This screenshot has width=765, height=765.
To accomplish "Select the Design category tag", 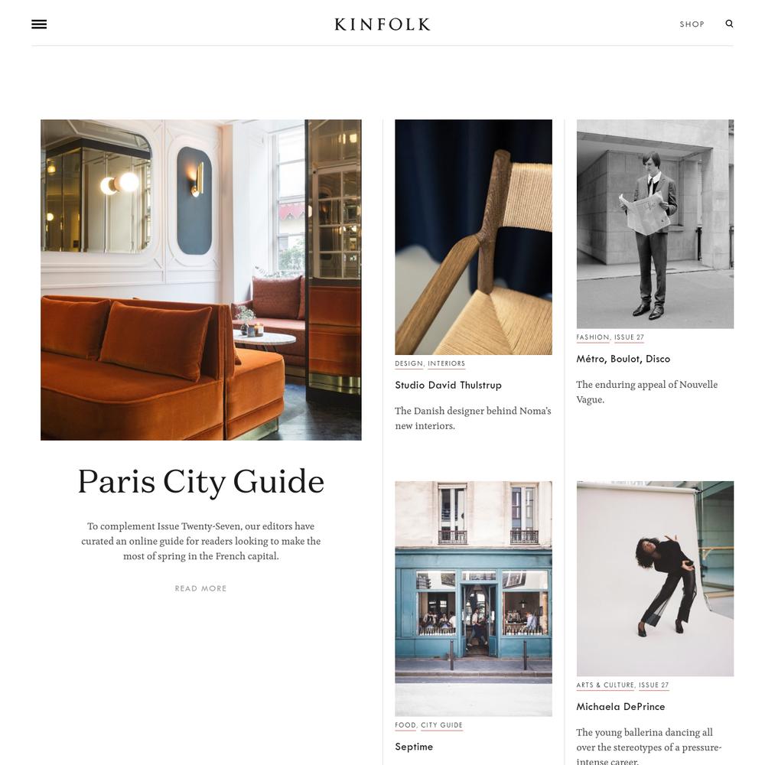I will [409, 363].
